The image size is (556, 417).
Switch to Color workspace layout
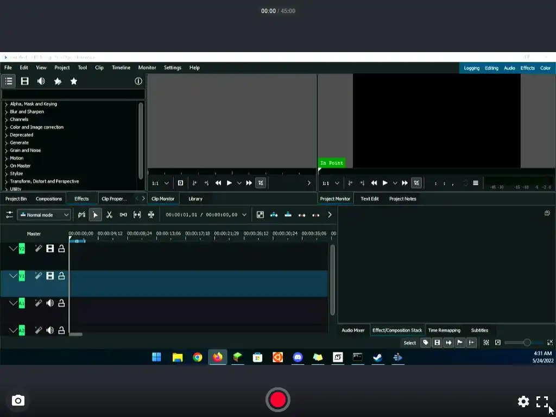click(x=545, y=68)
